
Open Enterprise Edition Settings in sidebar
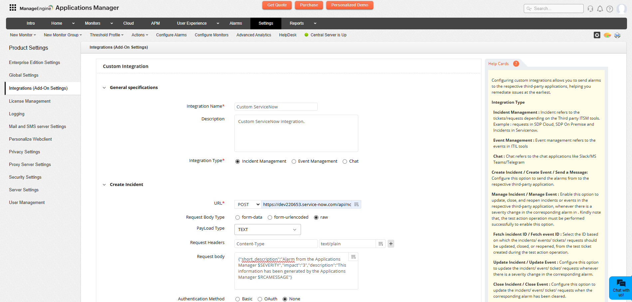pos(35,63)
